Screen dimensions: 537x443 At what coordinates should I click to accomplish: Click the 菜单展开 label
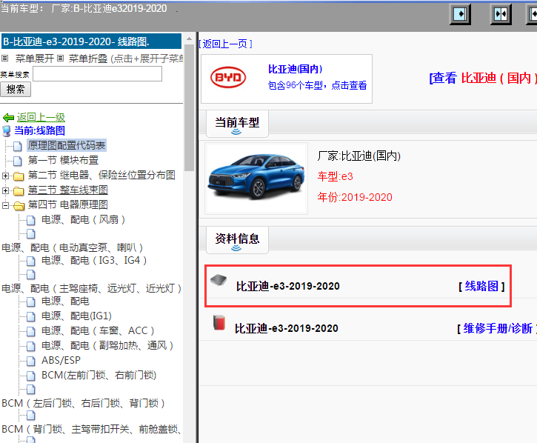[x=35, y=59]
